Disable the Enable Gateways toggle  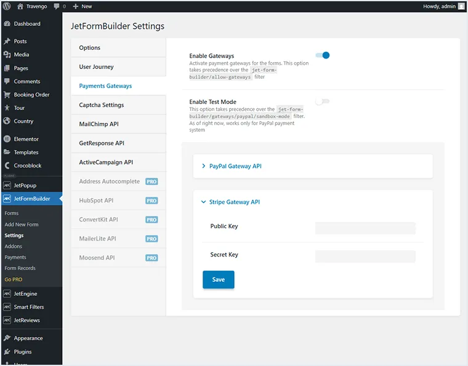tap(323, 55)
